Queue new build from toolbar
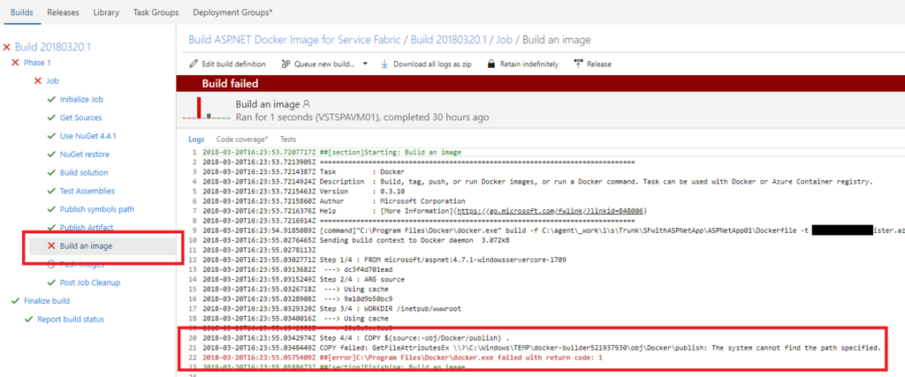Image resolution: width=905 pixels, height=377 pixels. point(318,64)
